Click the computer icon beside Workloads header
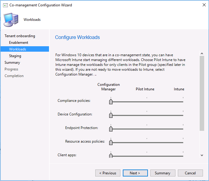The height and width of the screenshot is (181, 209). [x=11, y=20]
